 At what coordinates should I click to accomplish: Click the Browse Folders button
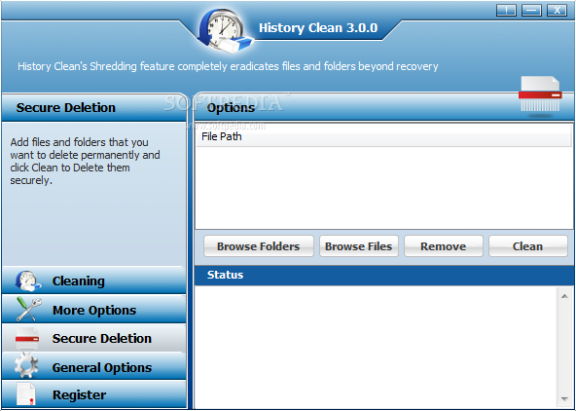point(259,246)
